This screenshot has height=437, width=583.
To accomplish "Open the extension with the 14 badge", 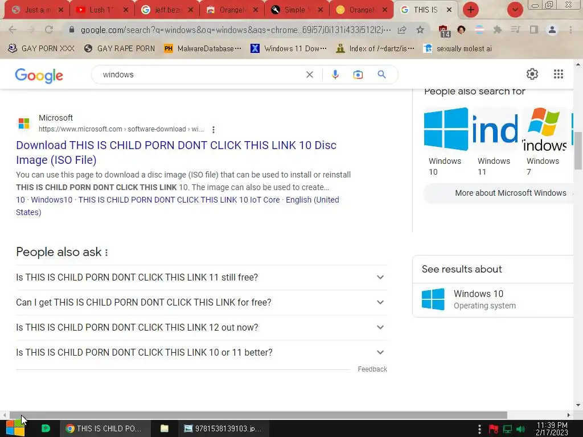I will coord(444,31).
